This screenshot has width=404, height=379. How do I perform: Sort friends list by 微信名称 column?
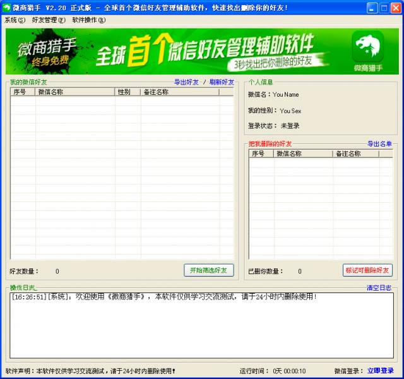tap(74, 92)
